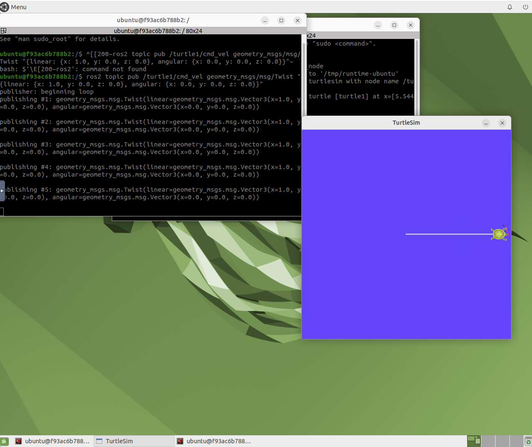Minimize the front terminal window
Image resolution: width=532 pixels, height=447 pixels.
(265, 20)
